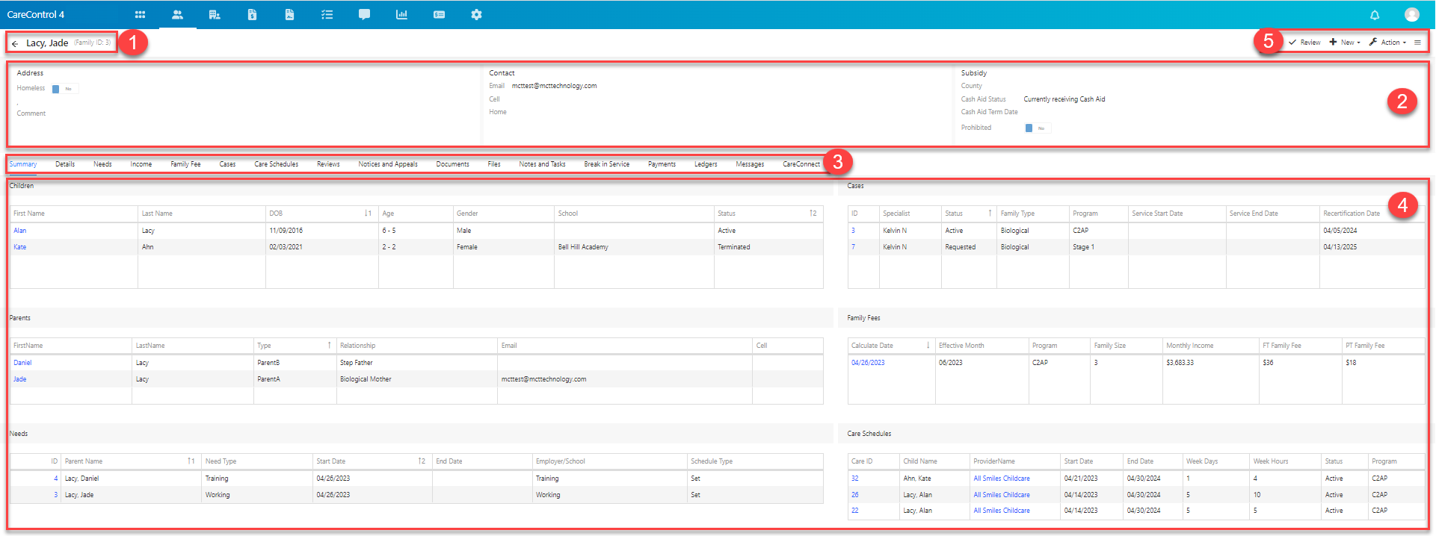Open the Notes and Tasks tab

[x=542, y=164]
